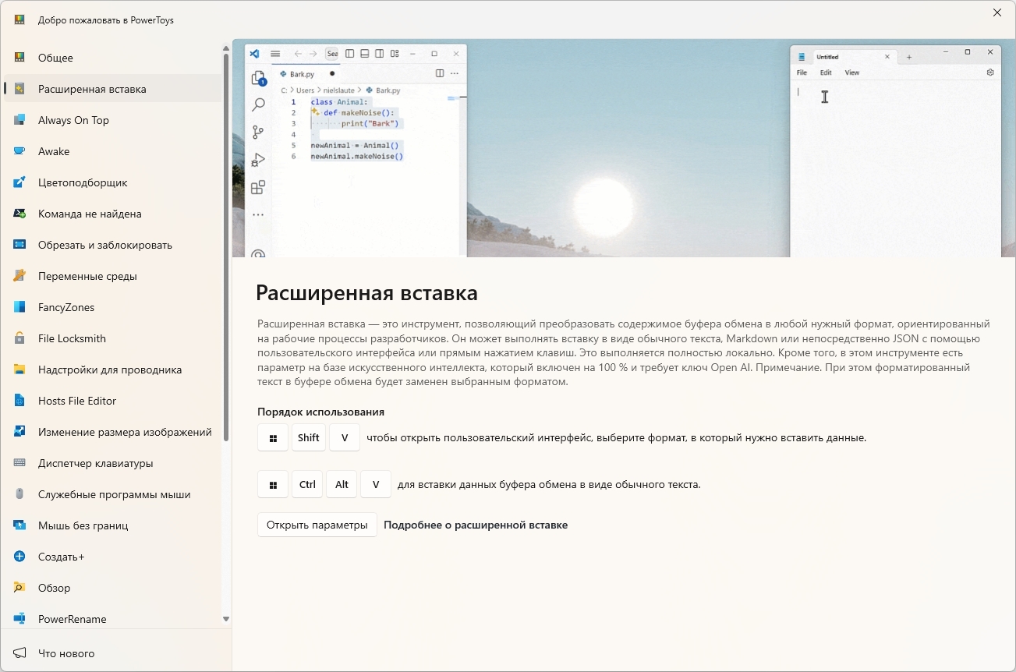Click the sidebar vertical scrollbar thumb
This screenshot has width=1016, height=672.
[x=226, y=248]
